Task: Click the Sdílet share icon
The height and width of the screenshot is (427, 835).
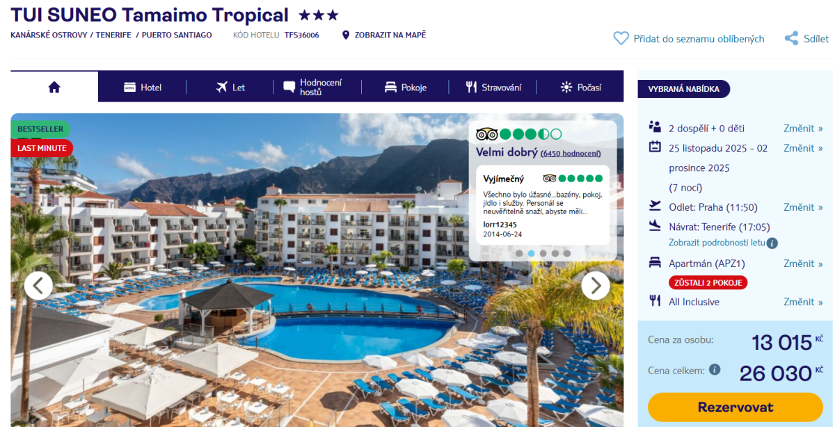Action: [x=791, y=38]
